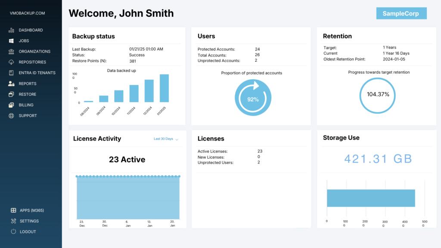This screenshot has height=248, width=441.
Task: Go to the Jobs menu label
Action: tap(24, 41)
